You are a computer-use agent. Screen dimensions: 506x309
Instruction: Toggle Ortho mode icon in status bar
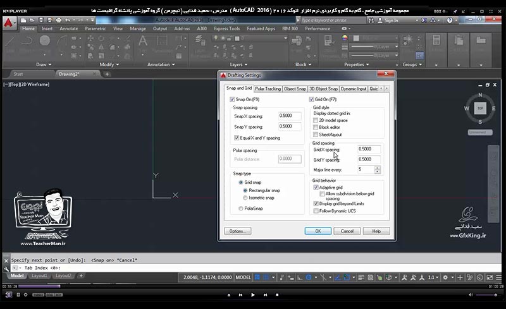[x=300, y=277]
